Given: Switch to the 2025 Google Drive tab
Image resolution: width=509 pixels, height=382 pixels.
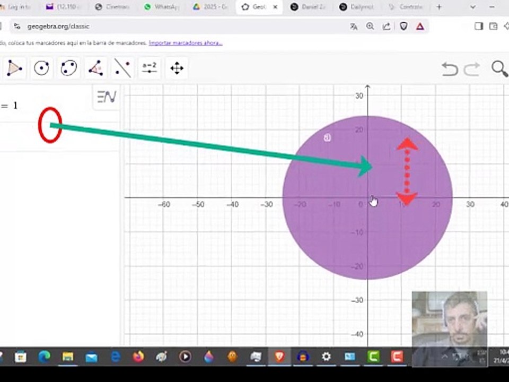Looking at the screenshot, I should coord(210,7).
